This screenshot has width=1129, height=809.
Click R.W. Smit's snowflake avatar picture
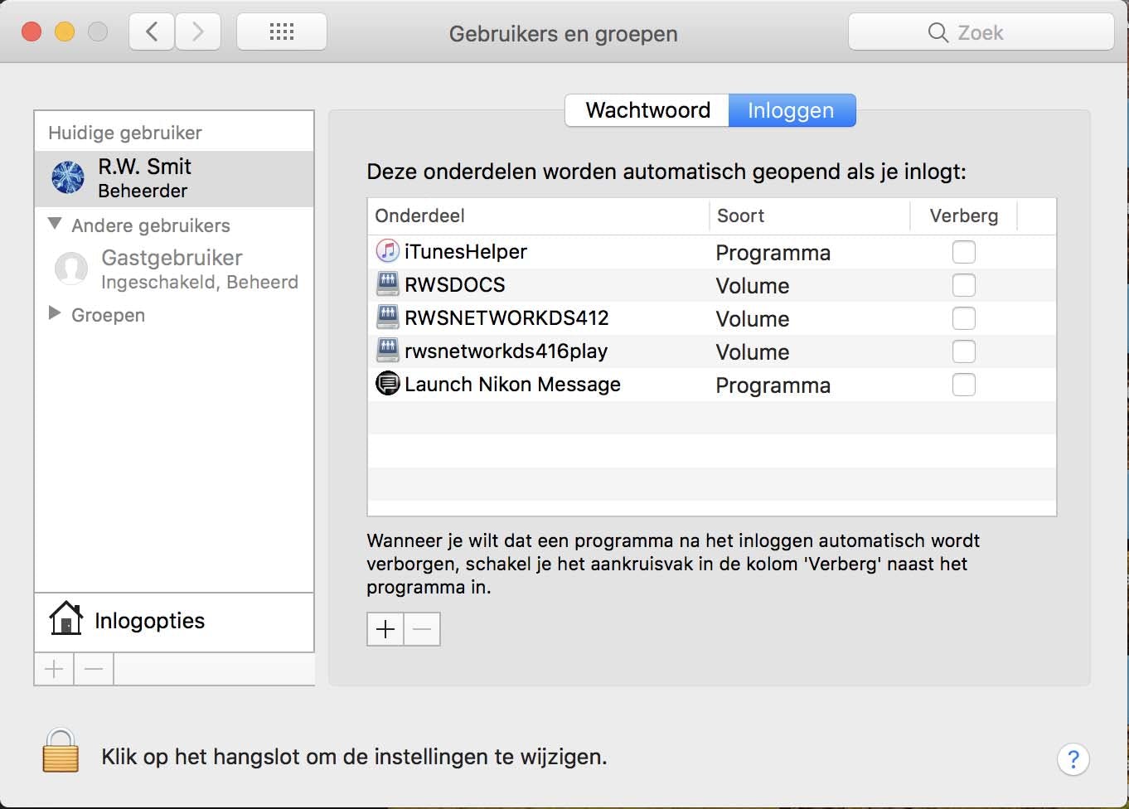(68, 177)
